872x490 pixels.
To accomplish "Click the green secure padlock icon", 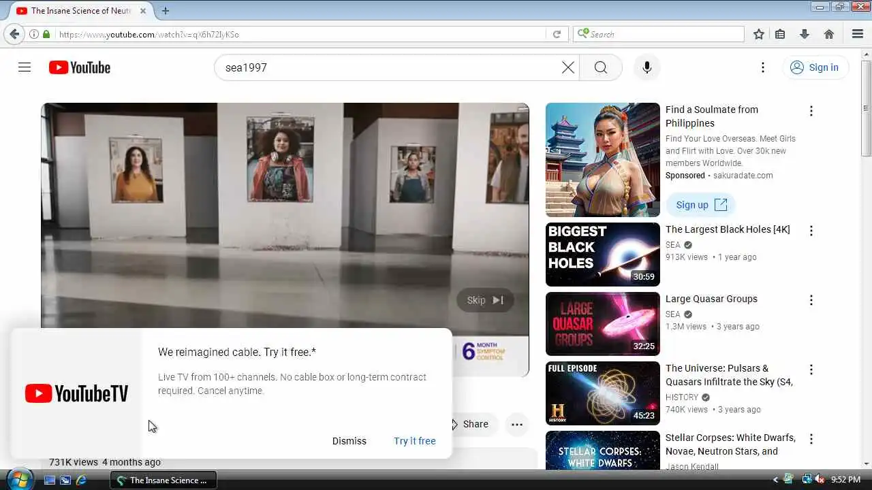I will pos(46,34).
